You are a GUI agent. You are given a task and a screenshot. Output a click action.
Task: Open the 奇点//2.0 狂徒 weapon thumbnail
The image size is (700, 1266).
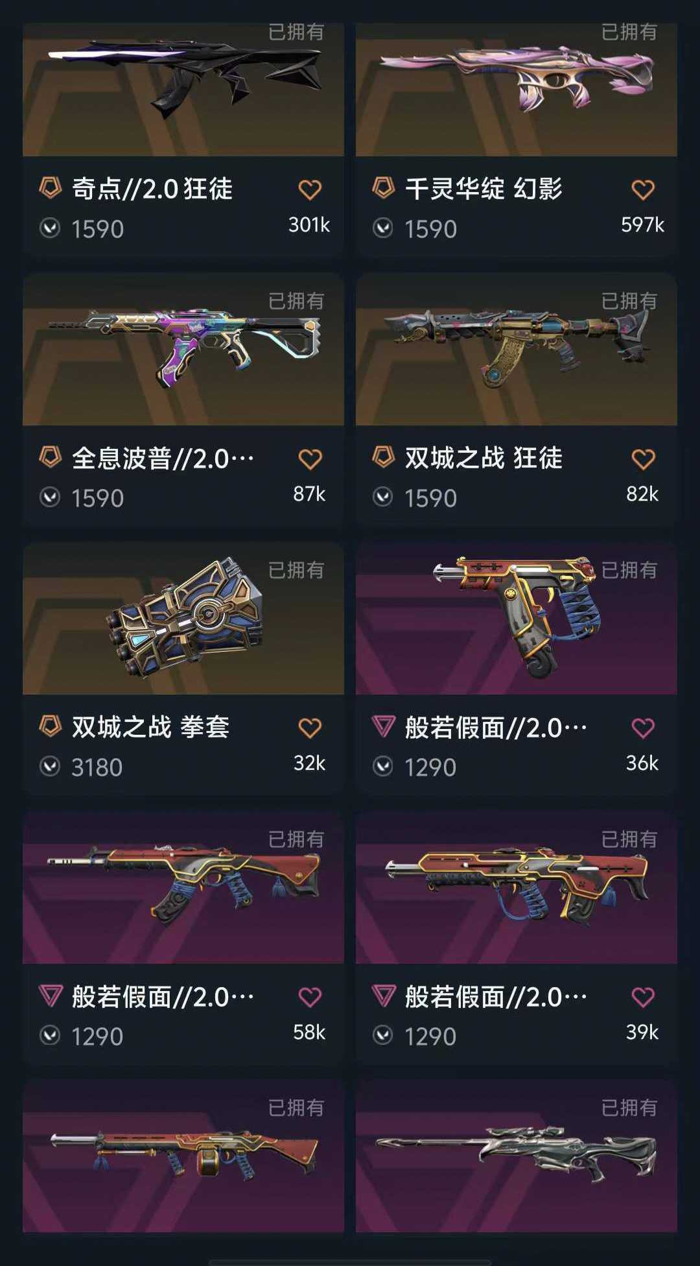point(183,90)
